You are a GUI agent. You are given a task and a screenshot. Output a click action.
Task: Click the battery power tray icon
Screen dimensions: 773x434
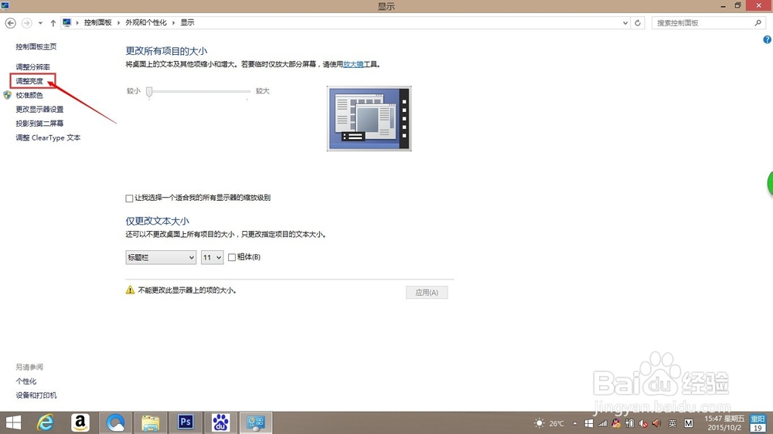pyautogui.click(x=629, y=423)
